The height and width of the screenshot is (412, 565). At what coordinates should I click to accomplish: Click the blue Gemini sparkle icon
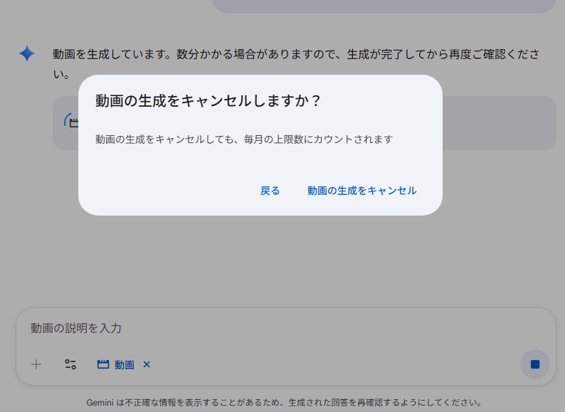(x=27, y=54)
